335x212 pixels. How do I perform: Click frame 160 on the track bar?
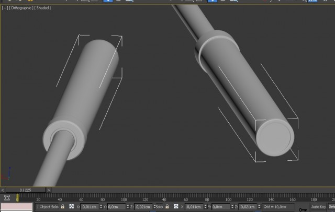coord(293,199)
